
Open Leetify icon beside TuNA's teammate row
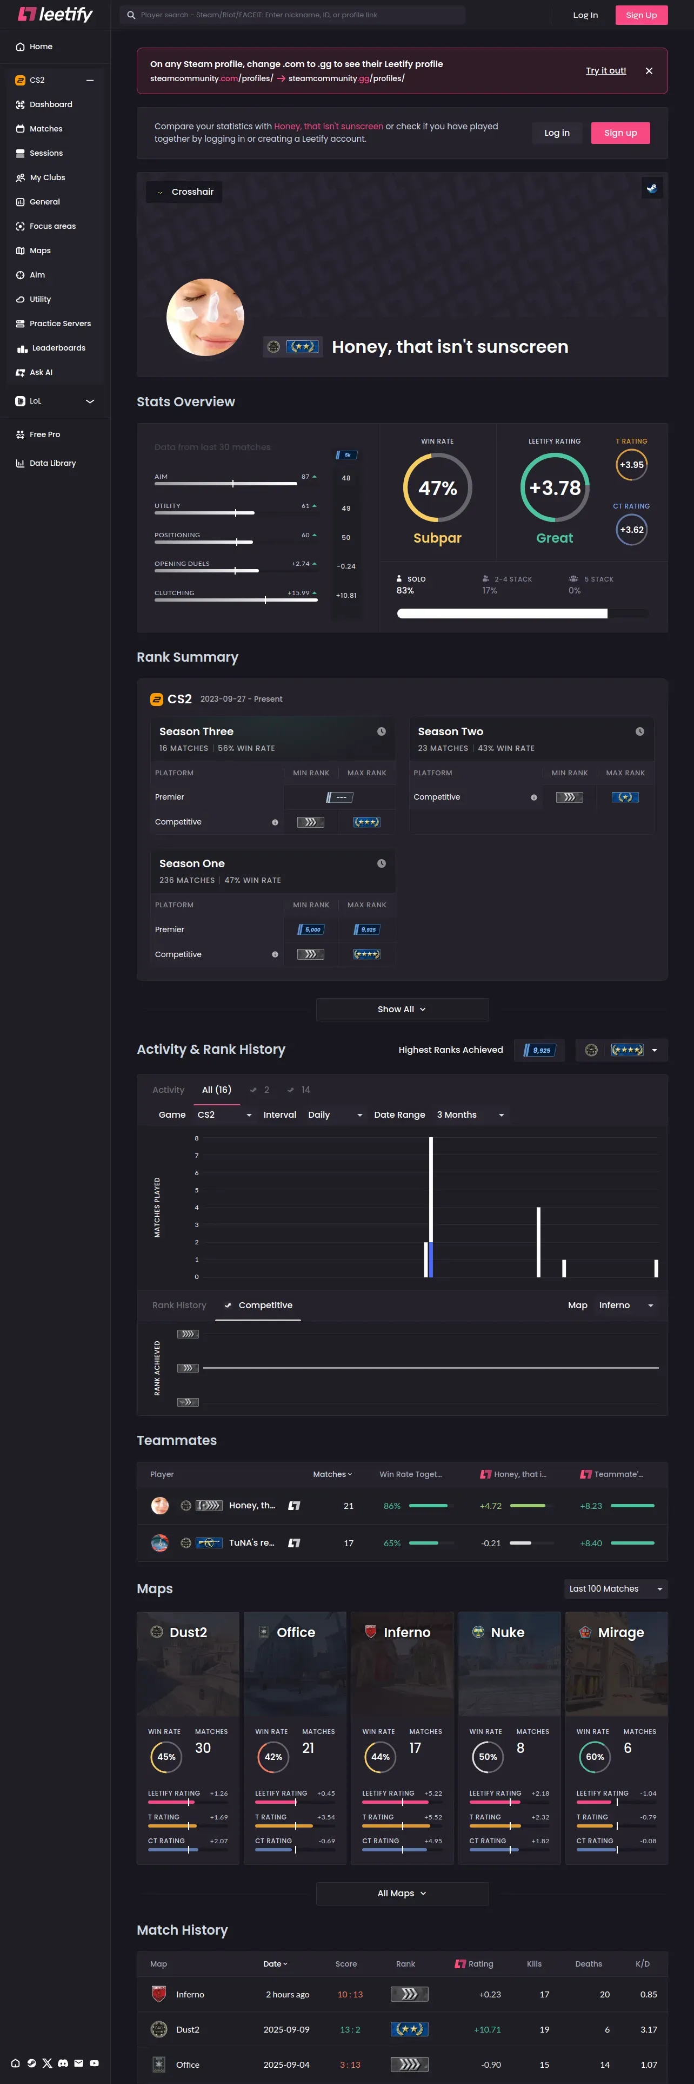pyautogui.click(x=294, y=1543)
